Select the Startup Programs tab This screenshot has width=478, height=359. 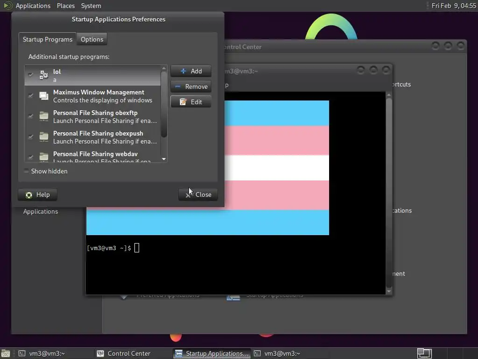pos(48,39)
